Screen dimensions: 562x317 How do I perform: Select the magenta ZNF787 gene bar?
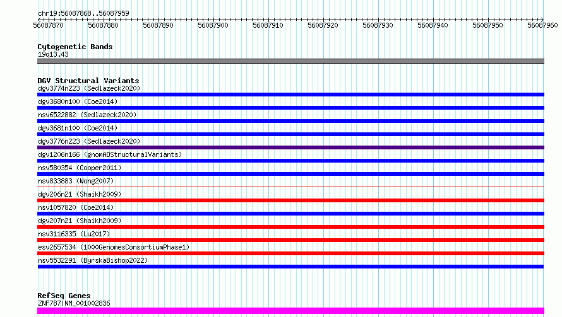point(290,311)
